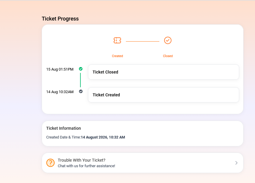Click the gray check beside Ticket Created
The width and height of the screenshot is (255, 183).
tap(81, 91)
